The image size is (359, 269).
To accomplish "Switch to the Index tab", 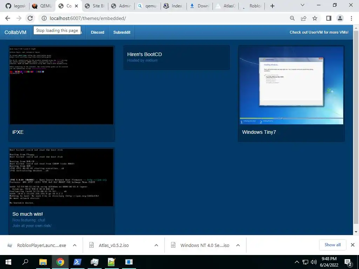I will [x=174, y=6].
